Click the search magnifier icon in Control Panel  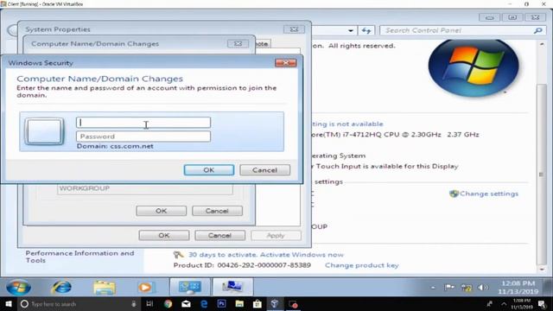point(537,31)
